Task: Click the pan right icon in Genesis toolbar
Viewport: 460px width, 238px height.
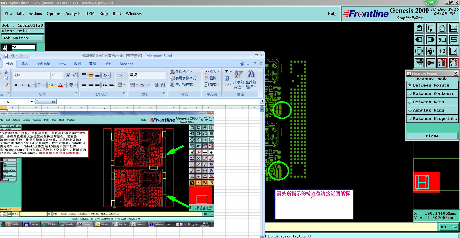Action: pyautogui.click(x=431, y=40)
